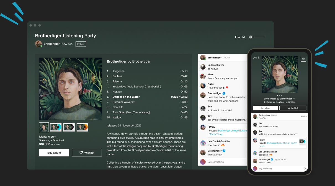The height and width of the screenshot is (186, 335).
Task: Select the second album artwork thumbnail
Action: (x=56, y=127)
